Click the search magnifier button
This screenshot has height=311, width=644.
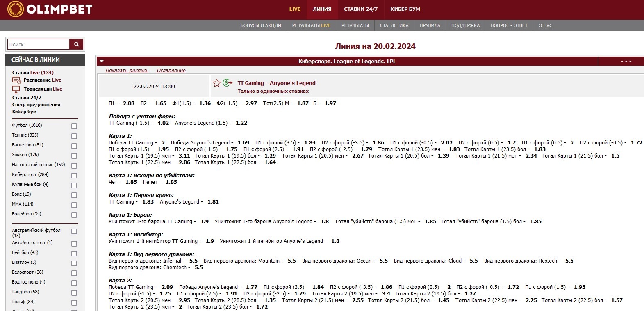pos(77,44)
